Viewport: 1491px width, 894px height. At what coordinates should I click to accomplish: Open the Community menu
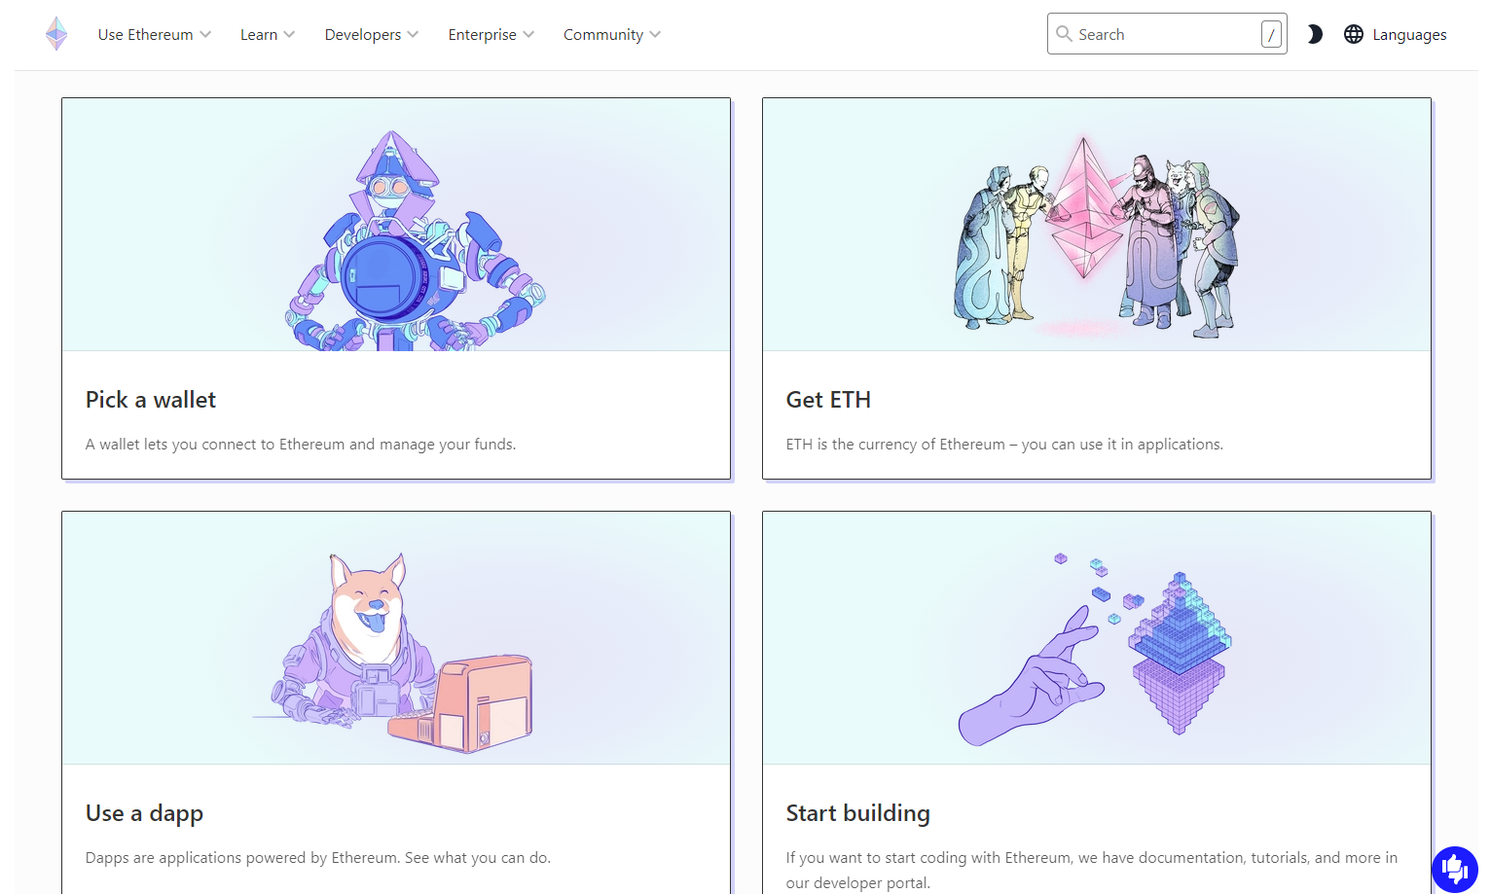click(612, 34)
